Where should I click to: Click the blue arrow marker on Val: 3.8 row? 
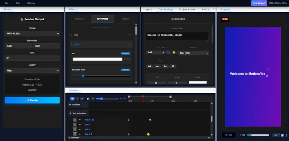click(x=129, y=134)
